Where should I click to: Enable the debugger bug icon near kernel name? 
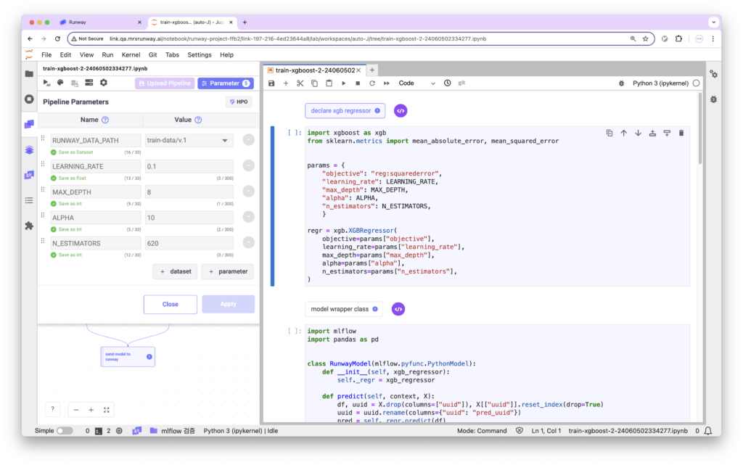pos(621,83)
